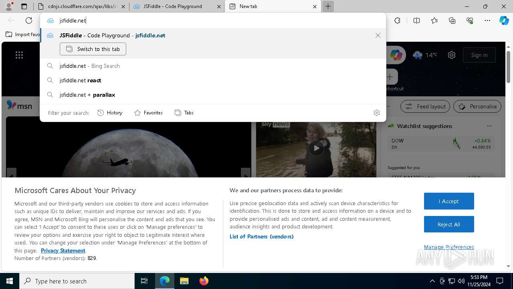Screen dimensions: 513x289
Task: Open the Favorites star icon
Action: point(434,20)
